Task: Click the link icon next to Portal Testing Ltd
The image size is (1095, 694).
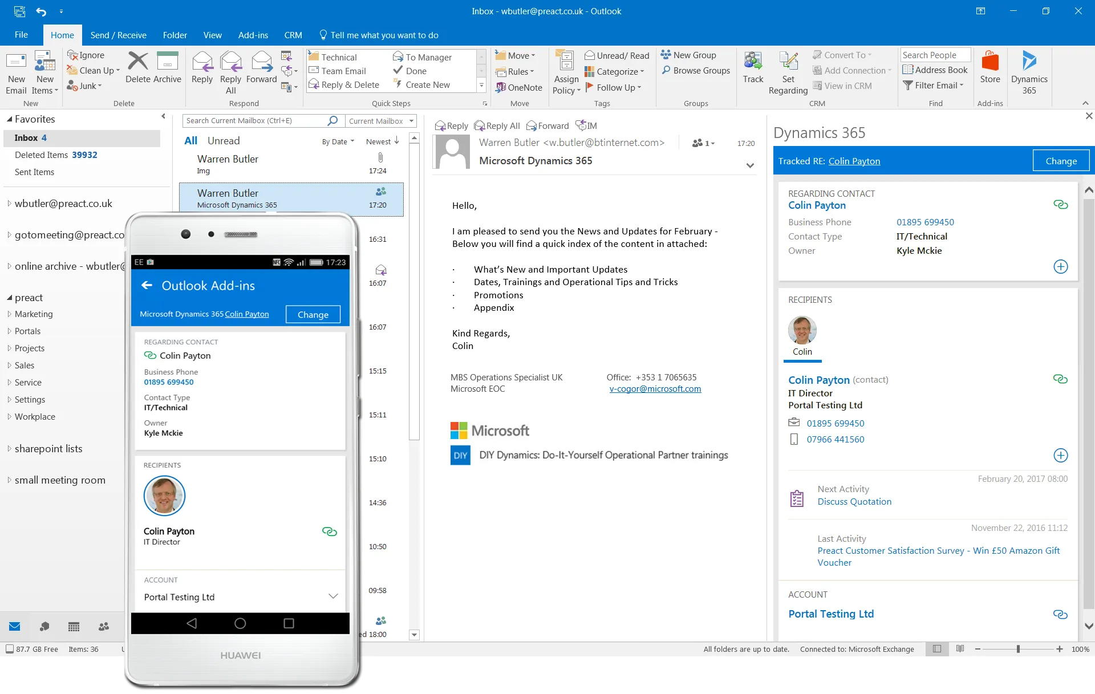Action: click(1060, 614)
